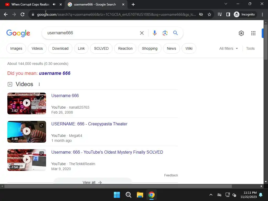Apply the Reaction filter chip
The width and height of the screenshot is (268, 201).
125,48
